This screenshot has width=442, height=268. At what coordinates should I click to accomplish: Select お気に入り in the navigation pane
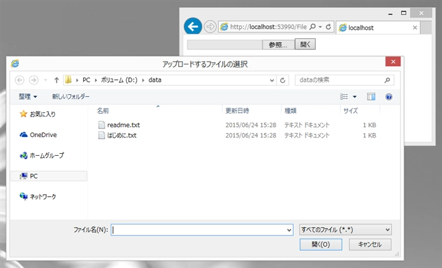[42, 114]
